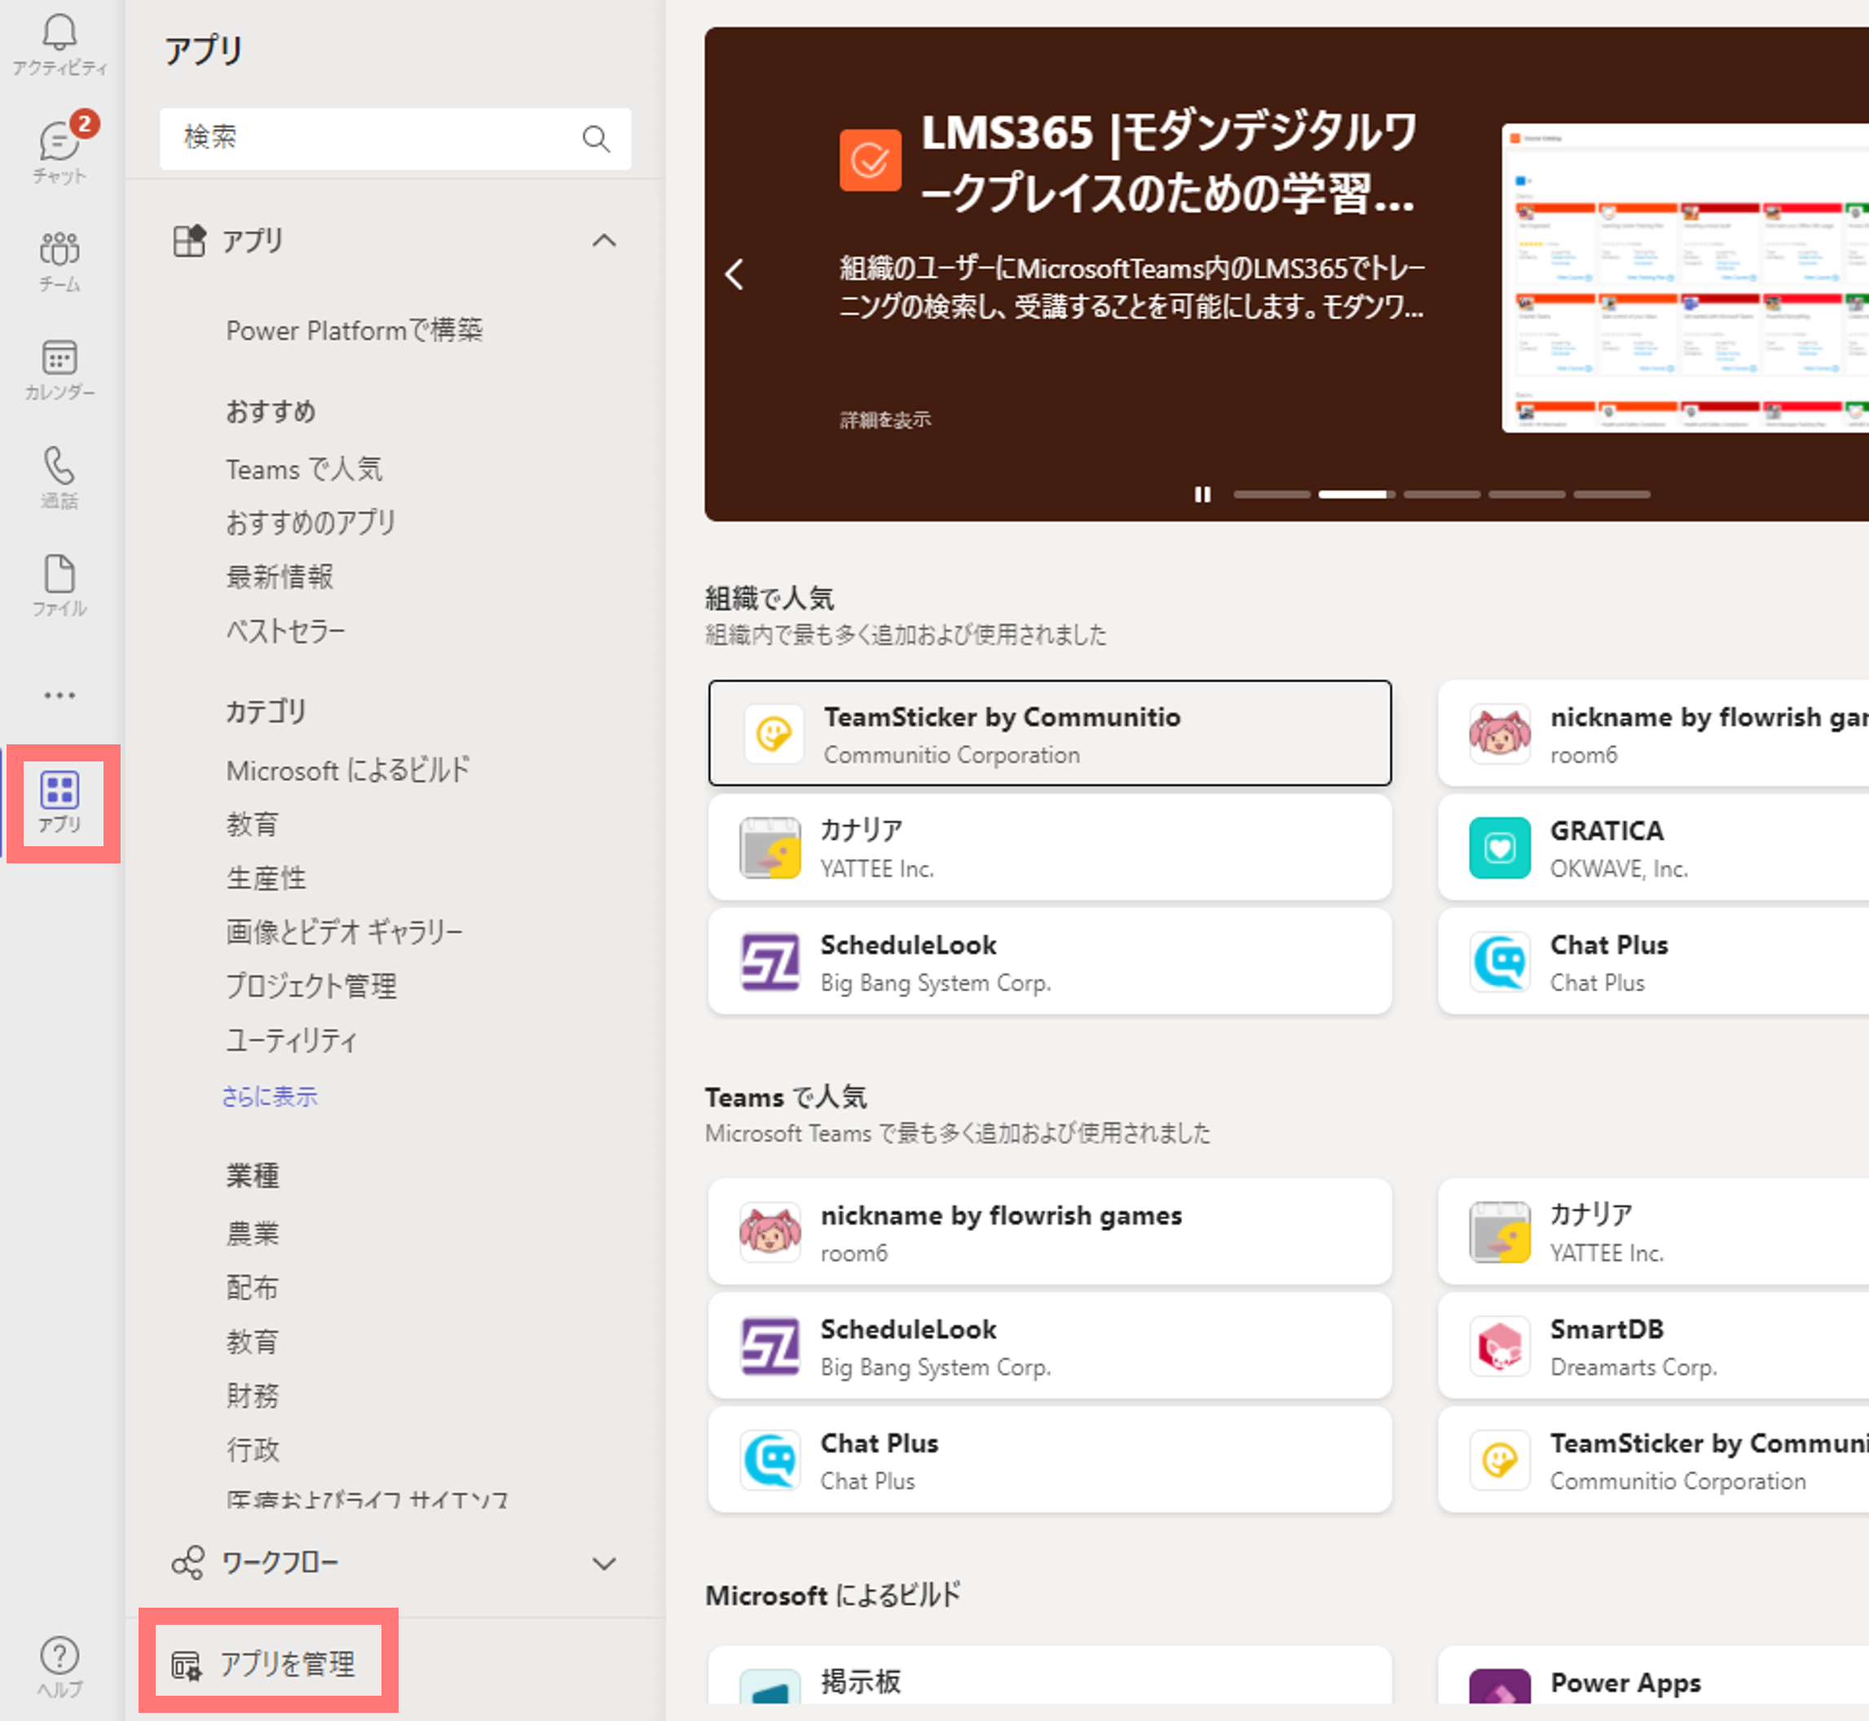Open the 通話 phone icon
Screen dimensions: 1869x1721
(x=60, y=477)
